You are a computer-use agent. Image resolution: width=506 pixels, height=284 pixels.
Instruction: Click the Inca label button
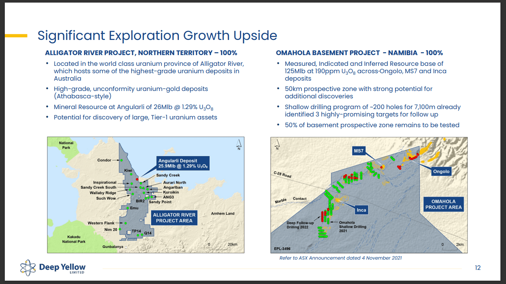pyautogui.click(x=362, y=210)
